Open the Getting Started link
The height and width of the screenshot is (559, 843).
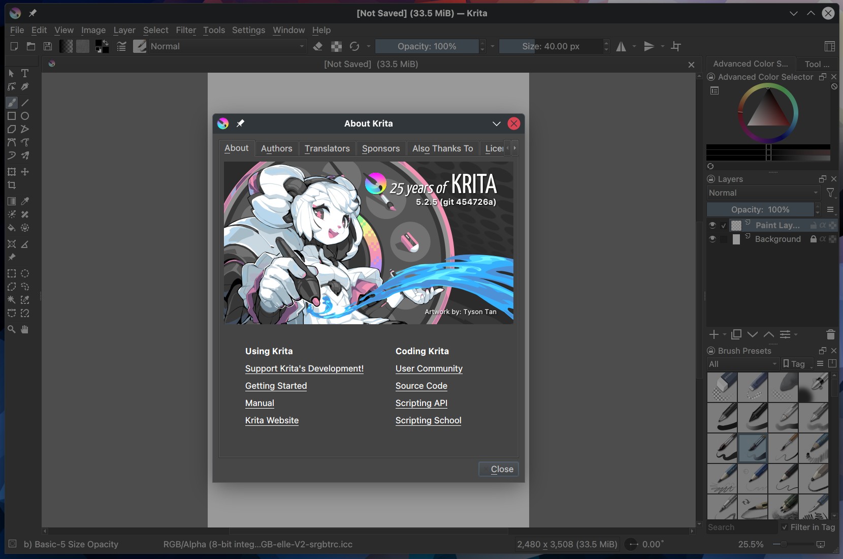[276, 386]
